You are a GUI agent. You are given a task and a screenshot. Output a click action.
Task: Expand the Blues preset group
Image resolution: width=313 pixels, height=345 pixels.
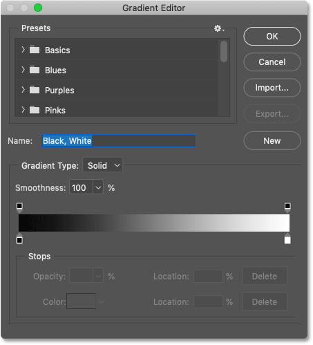click(23, 70)
